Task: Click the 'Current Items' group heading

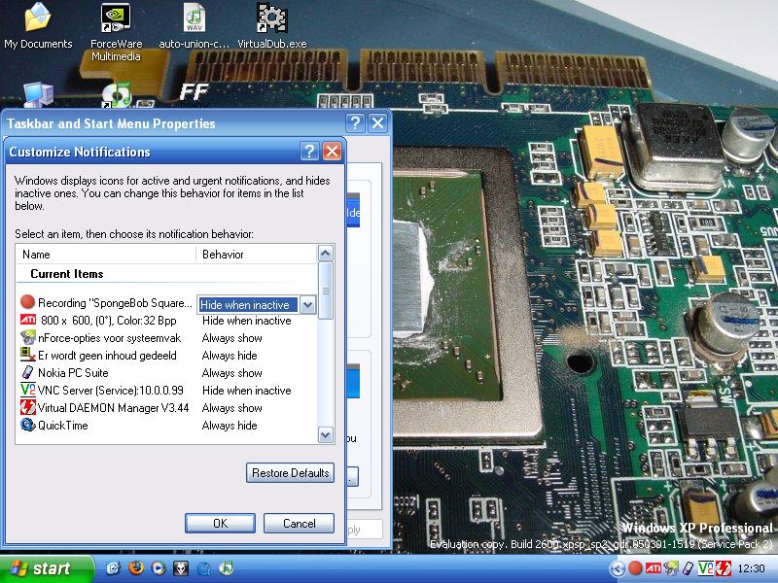Action: tap(67, 274)
